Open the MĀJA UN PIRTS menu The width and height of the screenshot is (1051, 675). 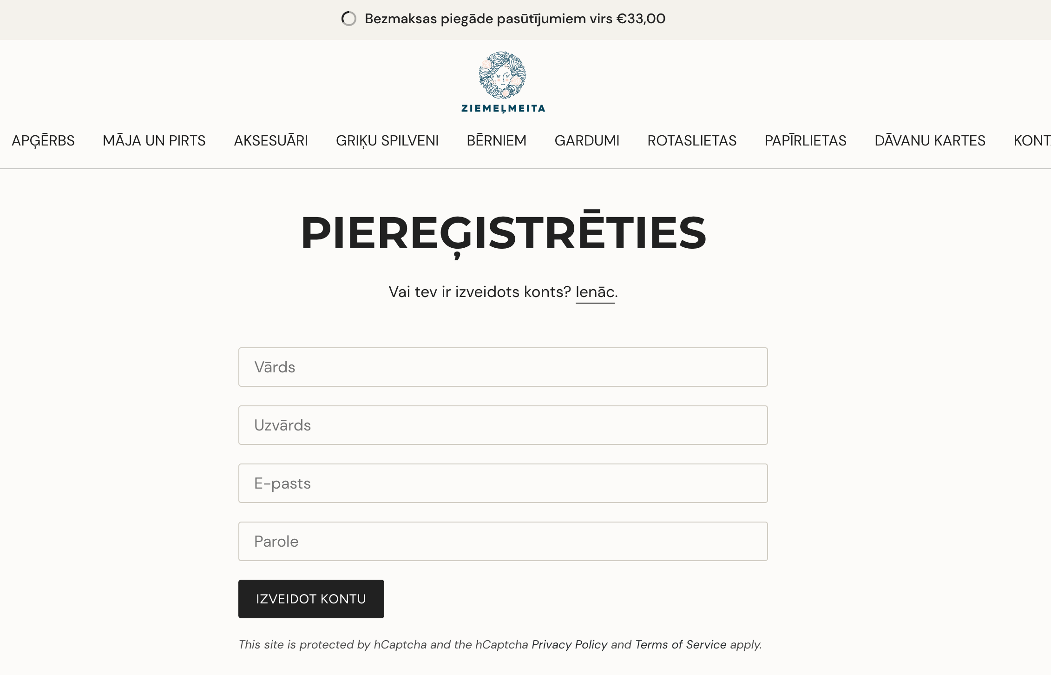click(154, 140)
